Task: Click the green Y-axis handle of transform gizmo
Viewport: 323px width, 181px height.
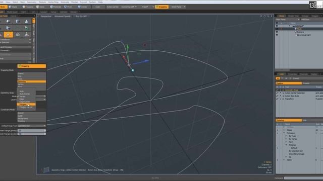Action: tap(128, 47)
